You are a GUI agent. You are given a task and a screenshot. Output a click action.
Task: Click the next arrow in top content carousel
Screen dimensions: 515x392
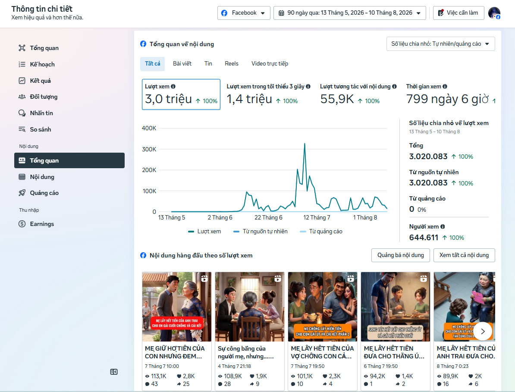click(x=483, y=331)
